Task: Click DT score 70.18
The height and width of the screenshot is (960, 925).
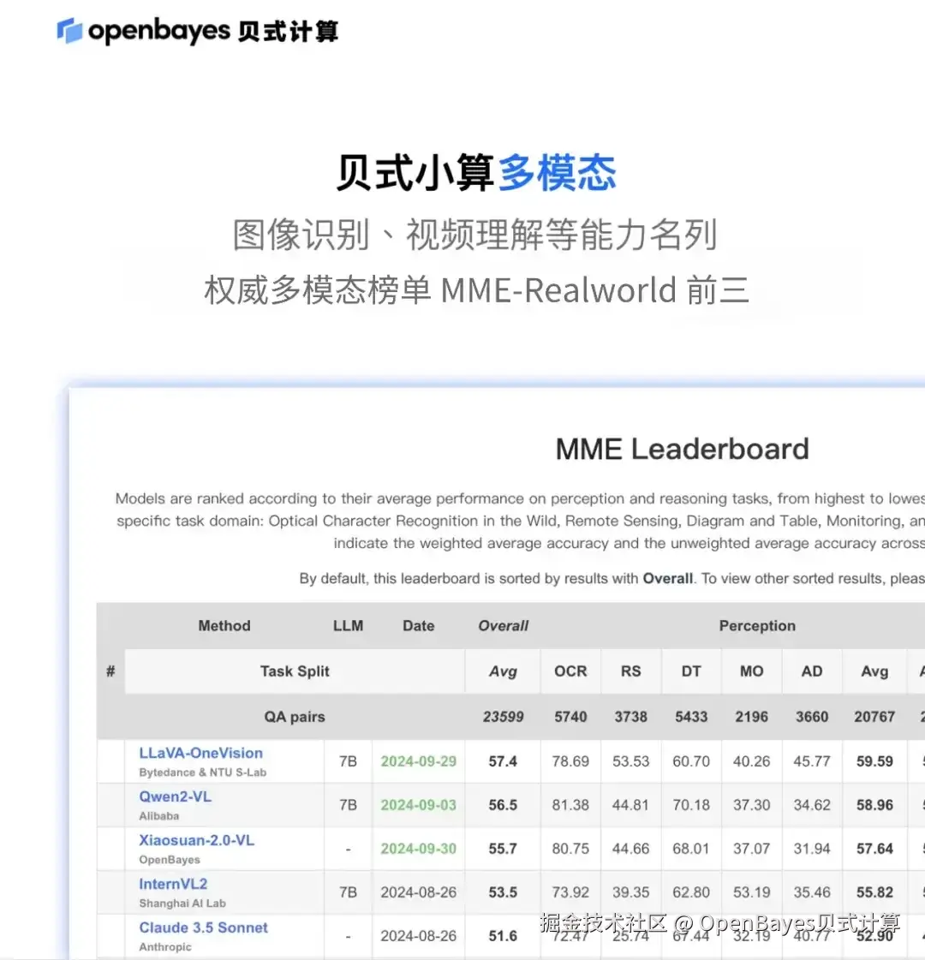Action: (691, 805)
